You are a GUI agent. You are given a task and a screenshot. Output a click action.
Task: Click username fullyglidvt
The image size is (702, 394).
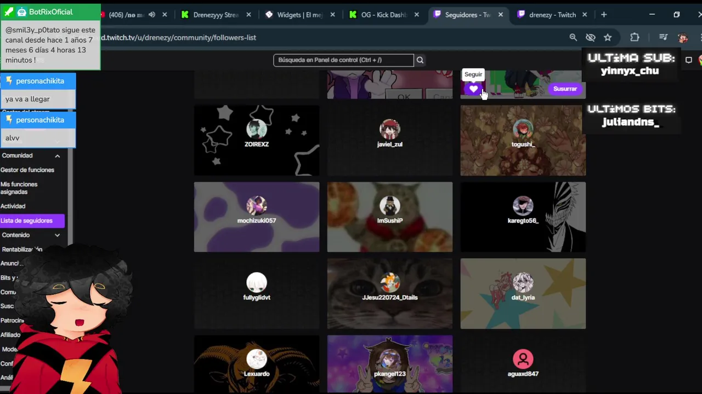coord(257,297)
